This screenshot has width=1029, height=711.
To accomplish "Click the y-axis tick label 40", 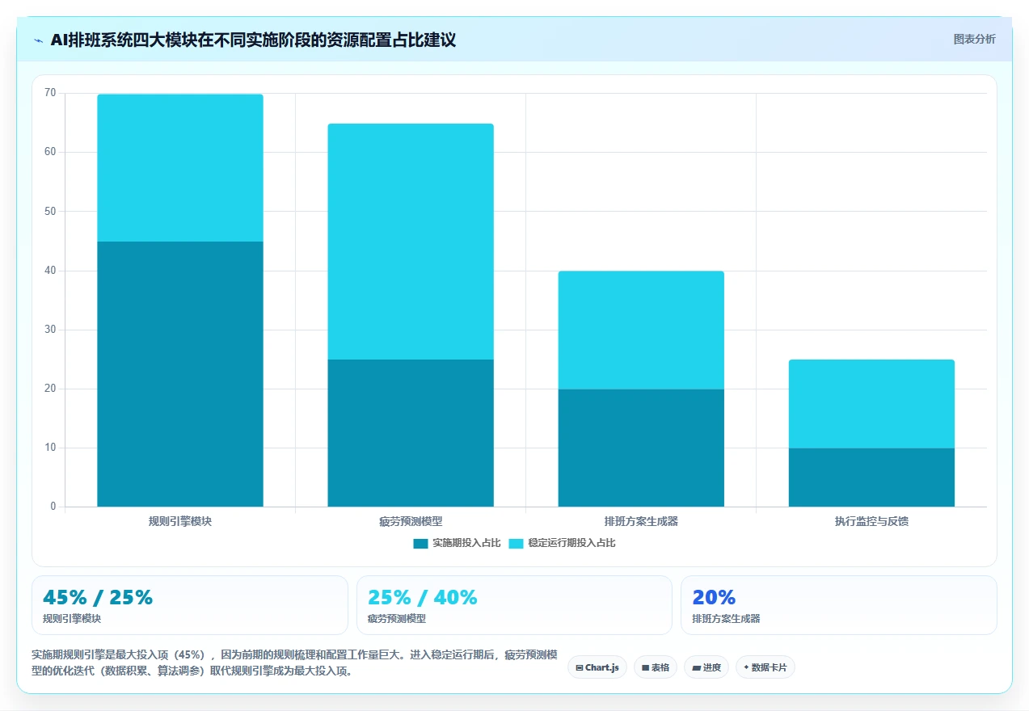I will pos(50,271).
